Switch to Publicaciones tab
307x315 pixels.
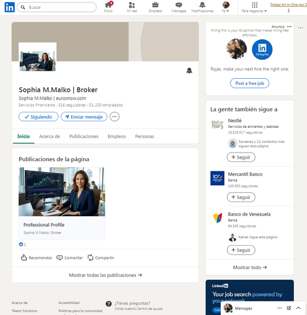[84, 137]
